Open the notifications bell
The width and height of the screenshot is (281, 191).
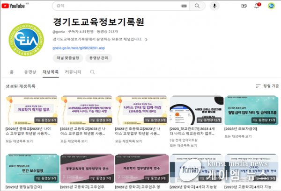coord(257,6)
